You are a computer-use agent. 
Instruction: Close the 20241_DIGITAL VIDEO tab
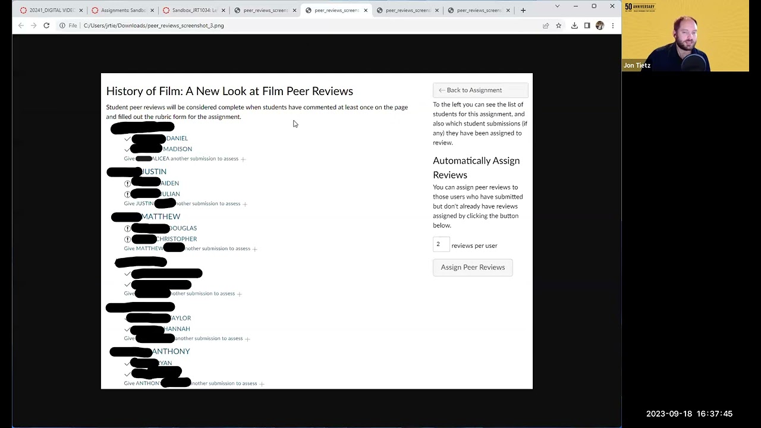(x=81, y=10)
